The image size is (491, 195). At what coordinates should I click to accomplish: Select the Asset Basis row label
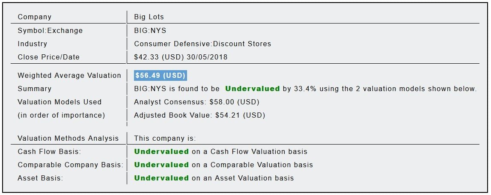pyautogui.click(x=40, y=178)
